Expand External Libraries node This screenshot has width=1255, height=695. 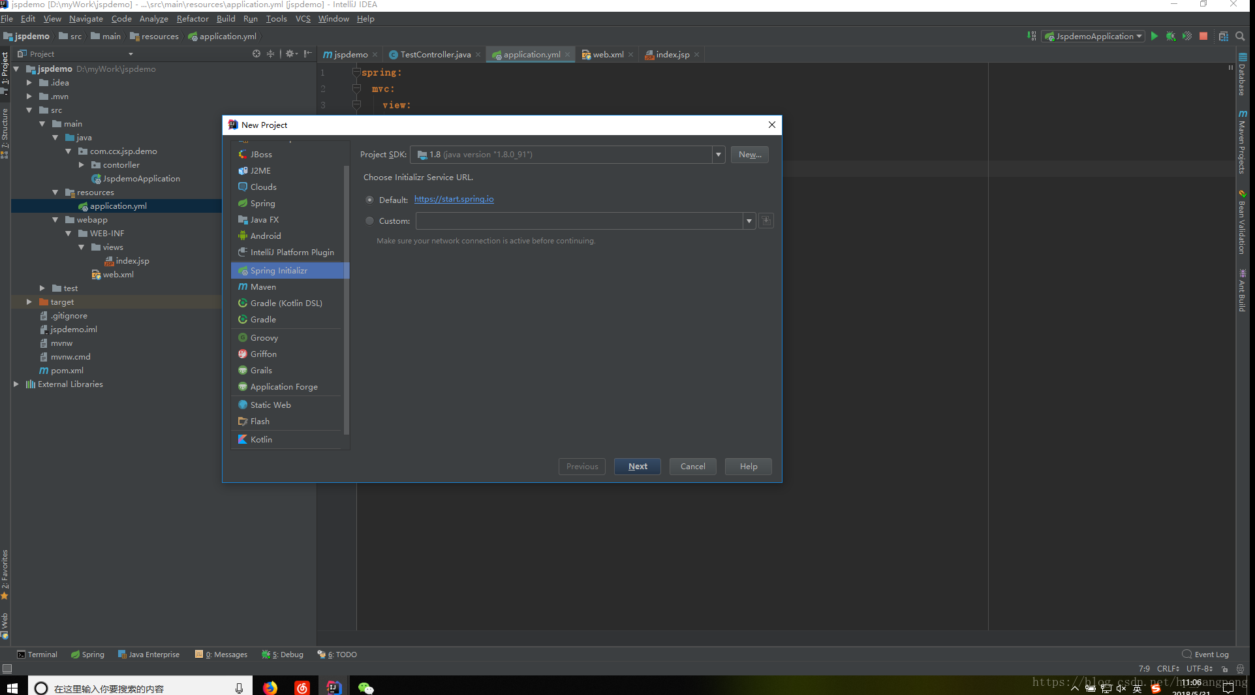(x=16, y=384)
